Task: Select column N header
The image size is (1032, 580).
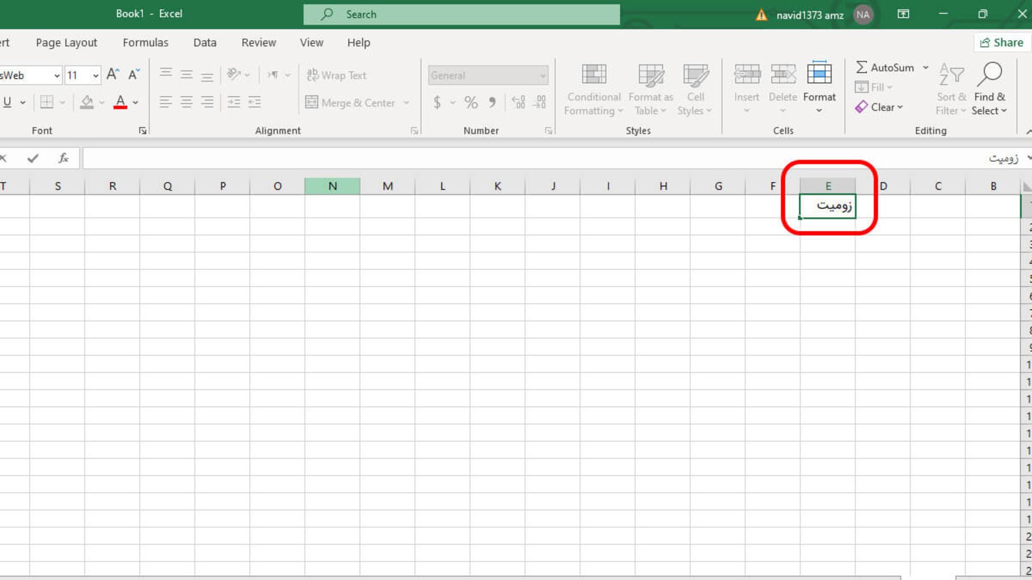Action: (x=332, y=186)
